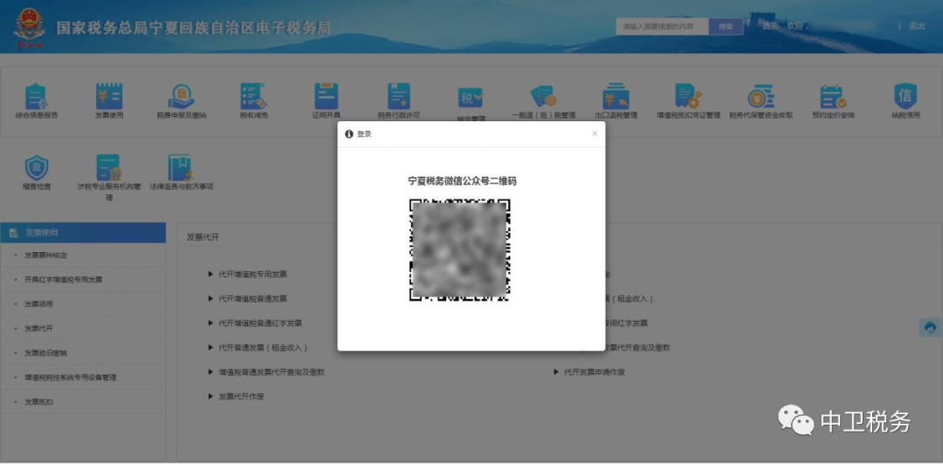Screen dimensions: 943x464
Task: Open the 涉税专业服务机构管理 icon
Action: click(x=109, y=167)
